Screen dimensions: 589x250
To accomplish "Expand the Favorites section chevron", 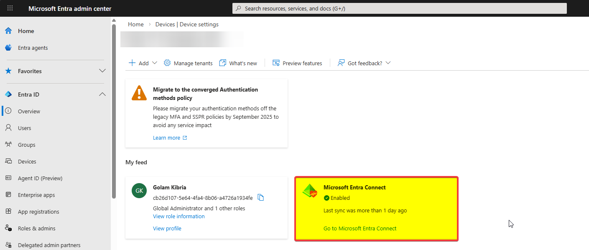I will click(102, 71).
